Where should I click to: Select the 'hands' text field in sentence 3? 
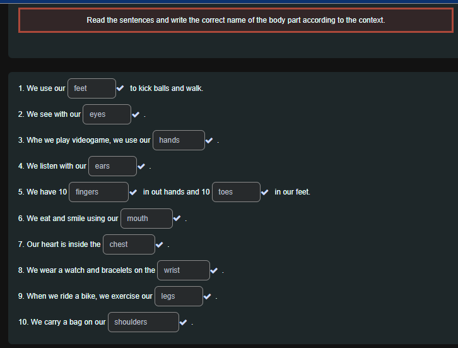[179, 140]
